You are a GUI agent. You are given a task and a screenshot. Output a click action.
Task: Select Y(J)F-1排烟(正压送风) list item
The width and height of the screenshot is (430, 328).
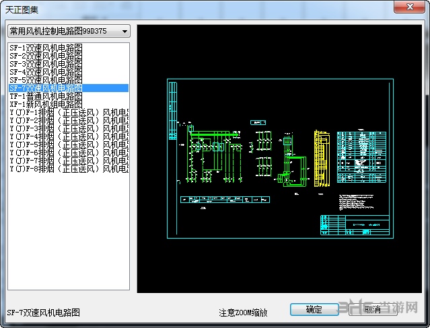(67, 112)
